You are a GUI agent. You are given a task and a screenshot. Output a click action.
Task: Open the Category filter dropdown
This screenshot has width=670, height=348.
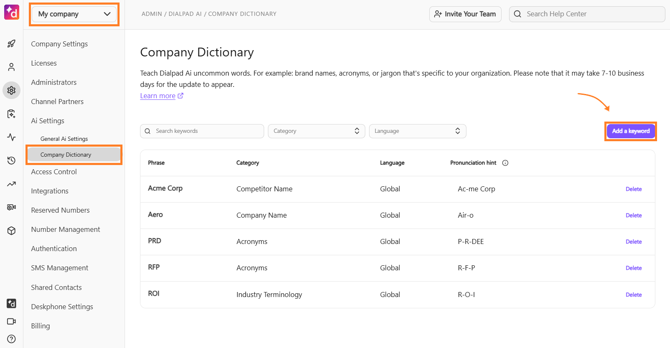[316, 131]
